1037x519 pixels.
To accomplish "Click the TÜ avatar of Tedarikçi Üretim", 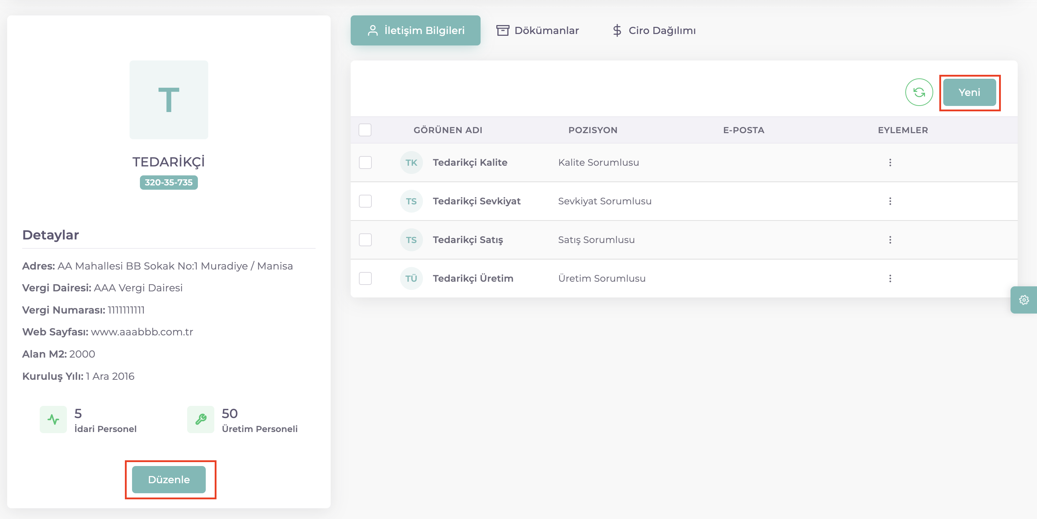I will [411, 278].
